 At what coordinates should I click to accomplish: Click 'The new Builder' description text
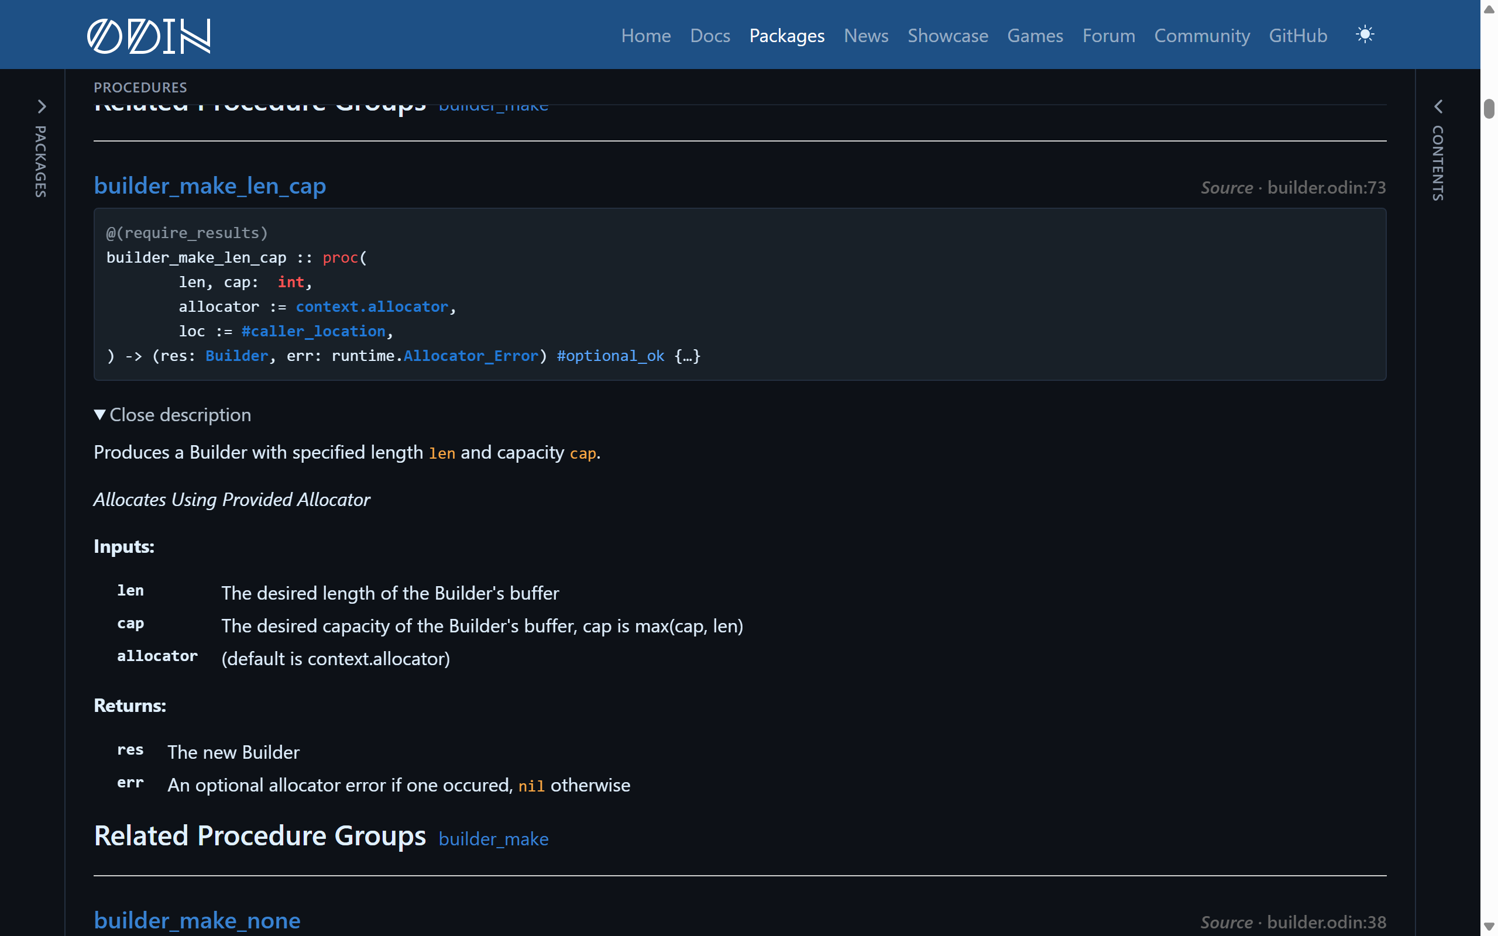point(233,752)
